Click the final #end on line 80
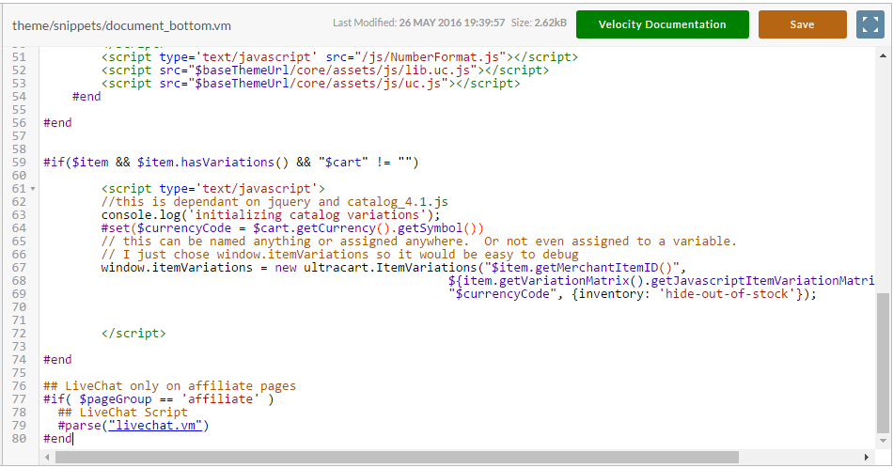Viewport: 893px width, 468px height. point(57,438)
